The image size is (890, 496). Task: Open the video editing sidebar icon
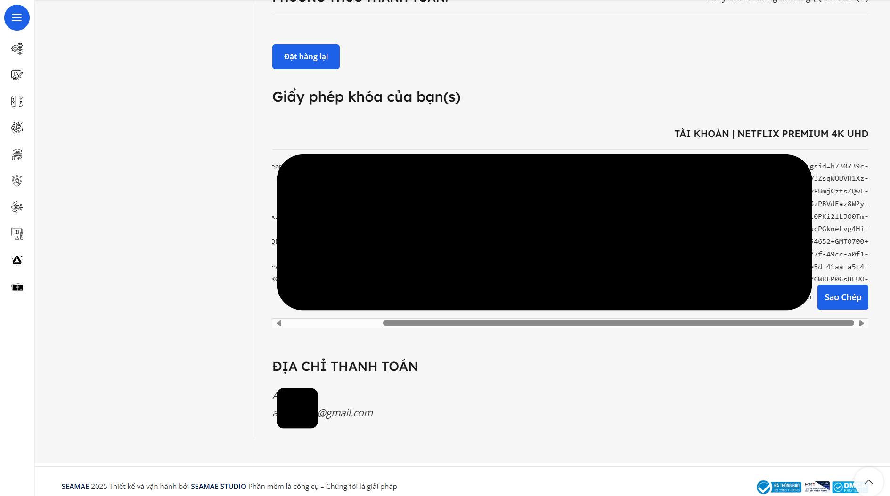click(x=17, y=75)
